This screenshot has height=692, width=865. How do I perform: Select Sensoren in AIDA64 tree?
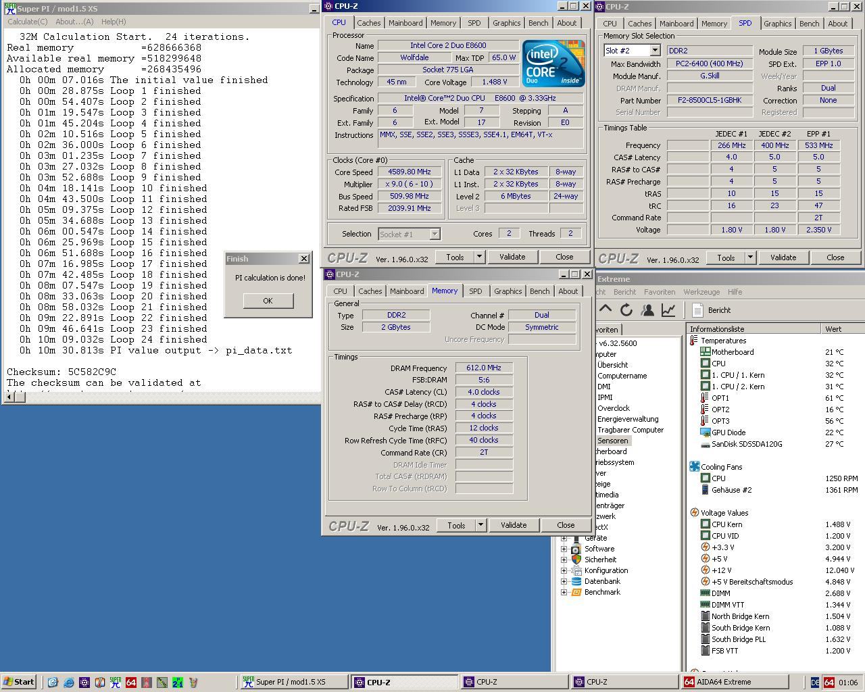[612, 441]
